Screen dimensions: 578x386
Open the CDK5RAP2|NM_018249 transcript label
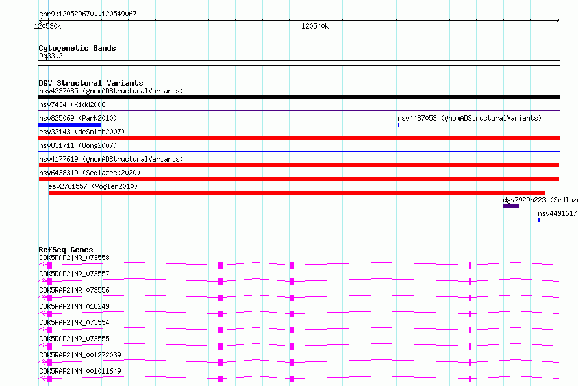74,306
